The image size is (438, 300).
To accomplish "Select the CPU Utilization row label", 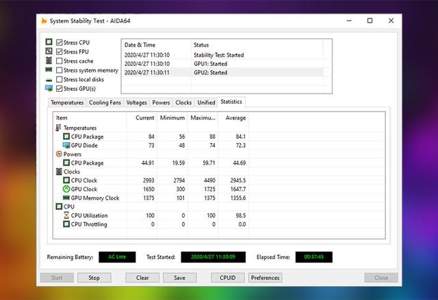I will [89, 215].
